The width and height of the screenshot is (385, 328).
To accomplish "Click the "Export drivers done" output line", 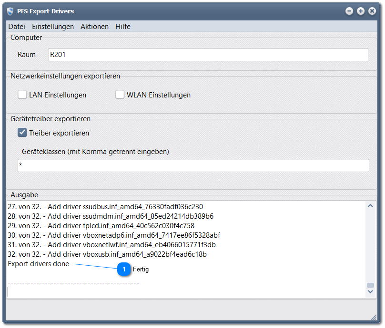I will [x=39, y=264].
